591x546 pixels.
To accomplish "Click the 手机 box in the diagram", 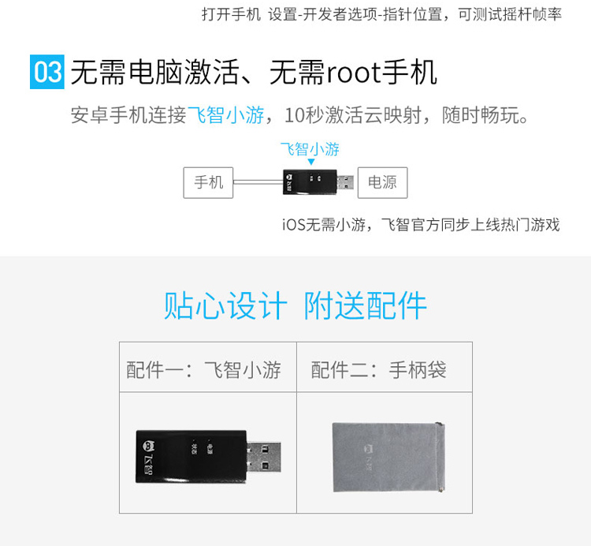I will 209,182.
